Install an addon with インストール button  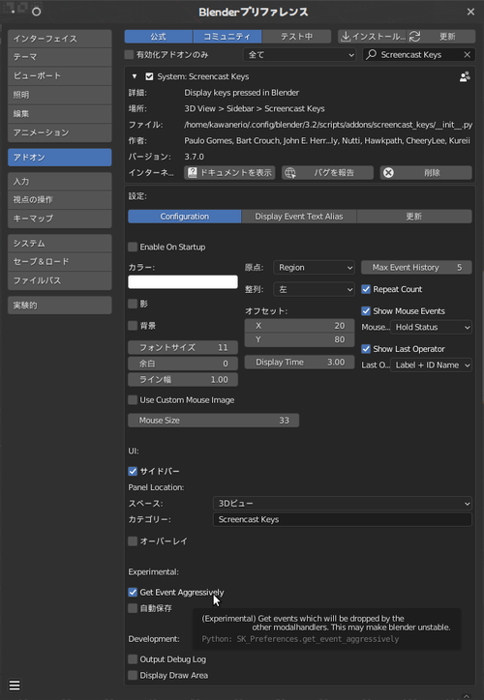[373, 37]
